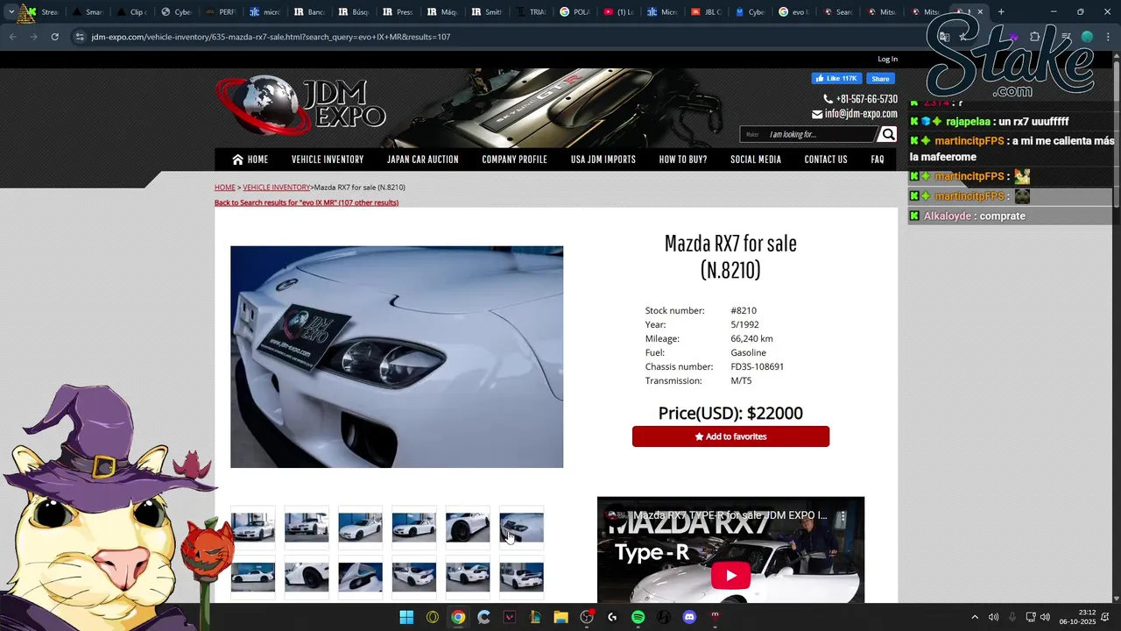Open the tab search dropdown chevron

point(11,12)
